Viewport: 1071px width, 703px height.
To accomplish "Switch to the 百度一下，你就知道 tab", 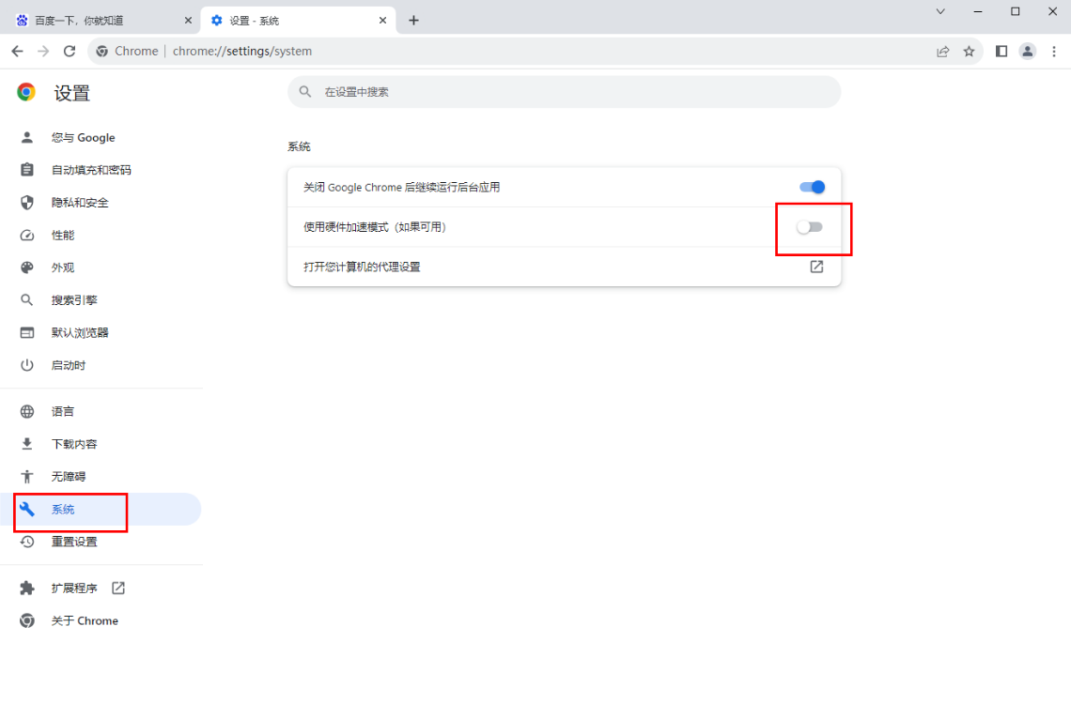I will click(x=101, y=21).
